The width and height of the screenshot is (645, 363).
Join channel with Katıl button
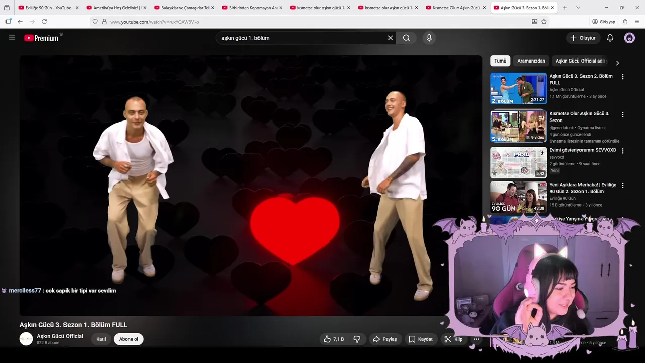tap(101, 339)
